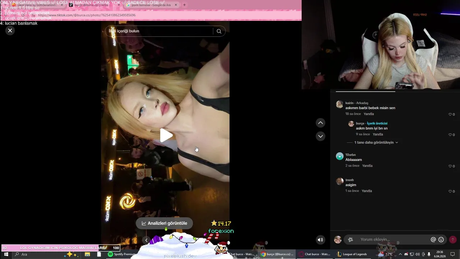This screenshot has width=460, height=259.
Task: Click 10urbn's teal avatar
Action: coord(340,156)
